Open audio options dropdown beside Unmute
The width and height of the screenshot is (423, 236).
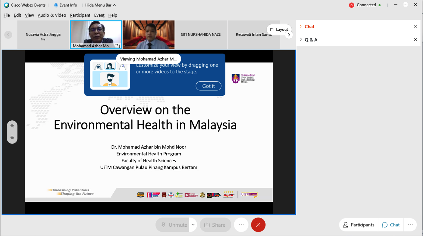pos(193,225)
